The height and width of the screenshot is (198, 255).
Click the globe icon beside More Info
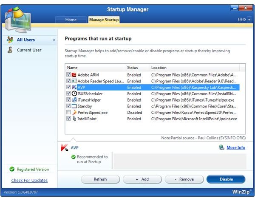[221, 147]
